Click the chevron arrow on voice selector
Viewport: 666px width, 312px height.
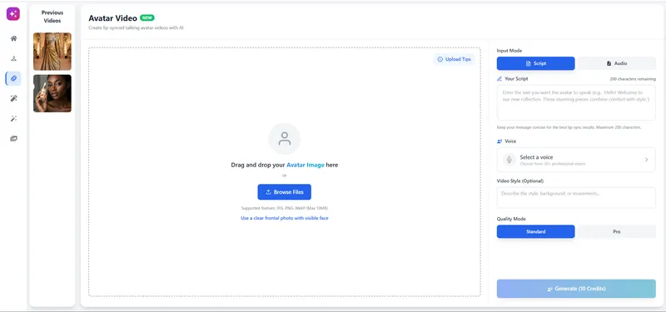coord(647,160)
